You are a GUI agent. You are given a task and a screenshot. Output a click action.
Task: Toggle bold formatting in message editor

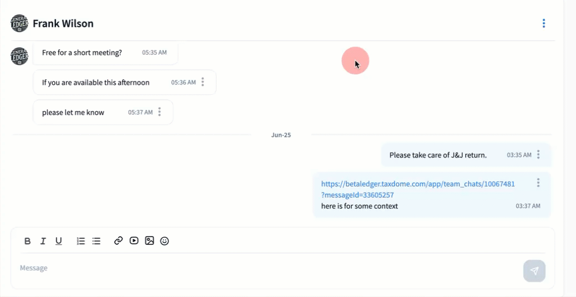[x=28, y=241]
